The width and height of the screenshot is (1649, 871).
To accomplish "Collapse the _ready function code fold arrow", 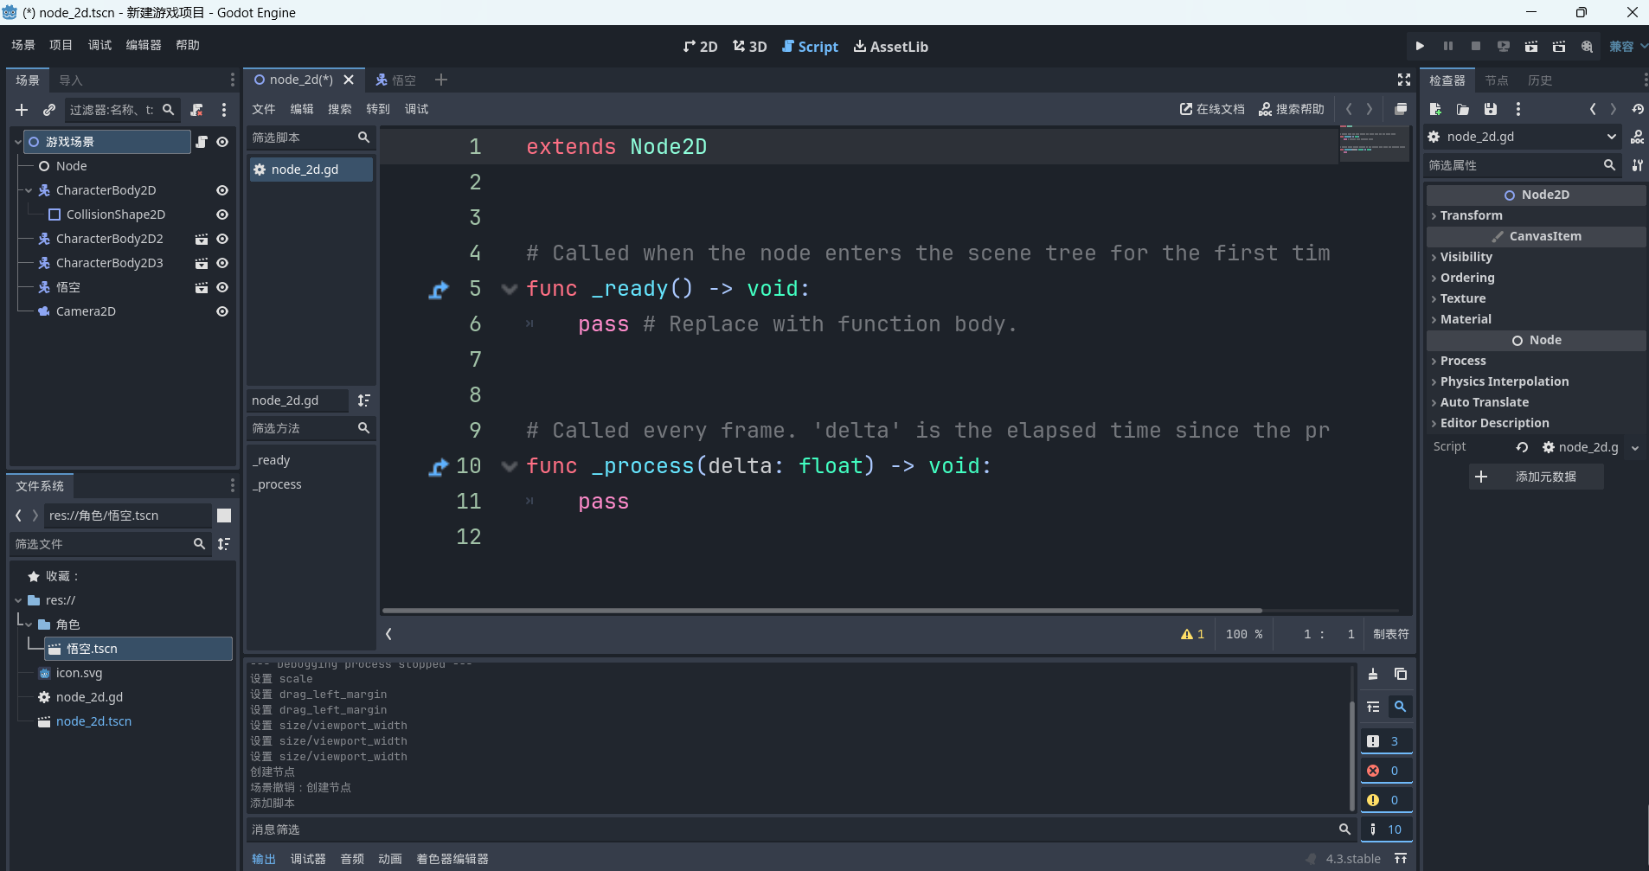I will coord(510,289).
